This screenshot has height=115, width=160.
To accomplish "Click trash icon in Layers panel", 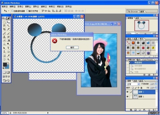I will coord(153,110).
